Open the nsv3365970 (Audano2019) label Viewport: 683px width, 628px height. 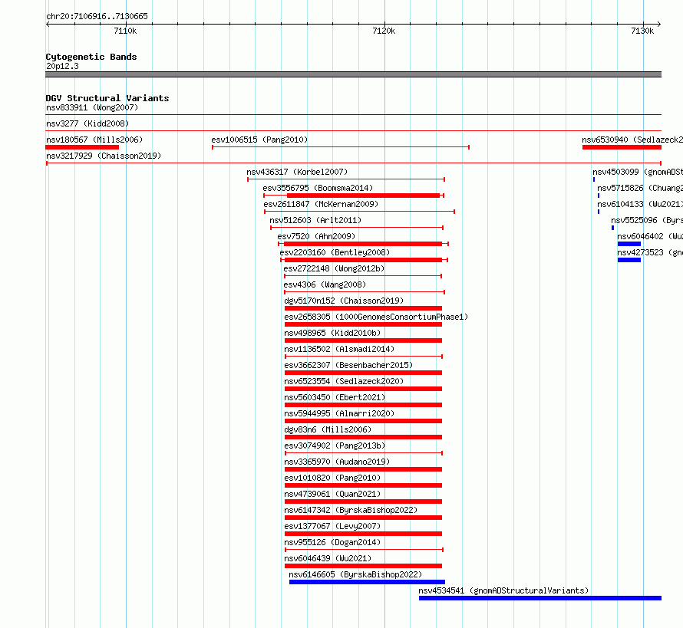(x=337, y=462)
